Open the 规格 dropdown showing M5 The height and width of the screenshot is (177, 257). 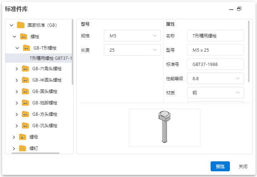pos(132,36)
